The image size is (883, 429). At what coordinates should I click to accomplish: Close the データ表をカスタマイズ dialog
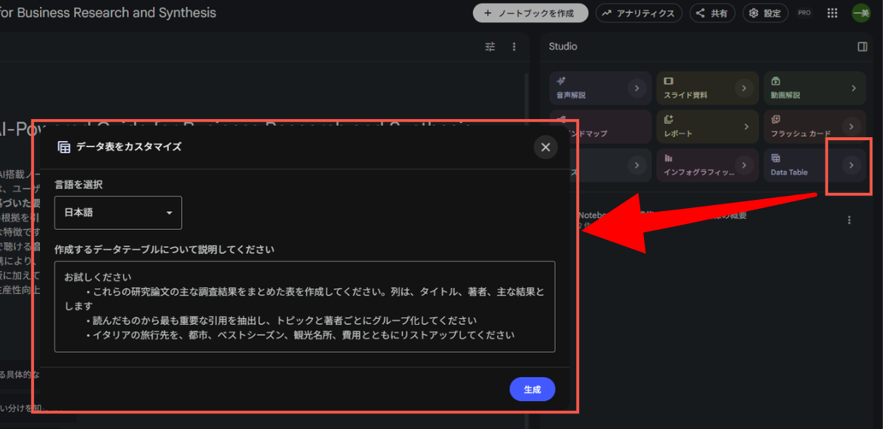(x=545, y=148)
